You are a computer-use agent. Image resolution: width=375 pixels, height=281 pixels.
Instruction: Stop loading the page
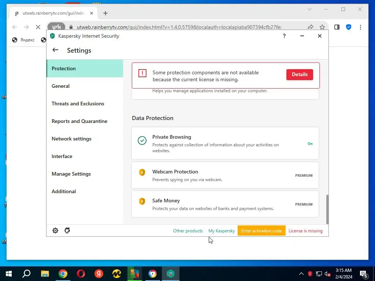(38, 27)
